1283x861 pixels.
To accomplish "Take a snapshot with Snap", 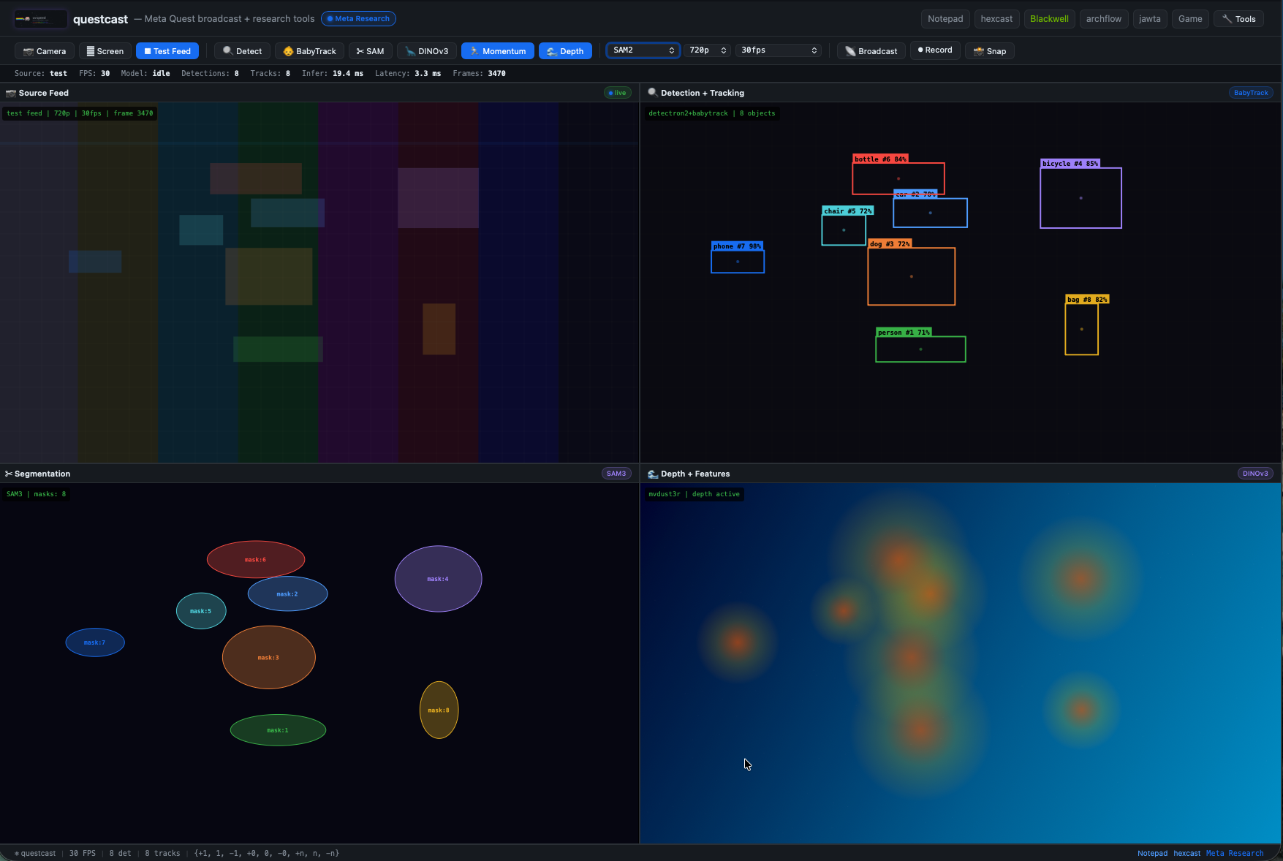I will [x=990, y=51].
